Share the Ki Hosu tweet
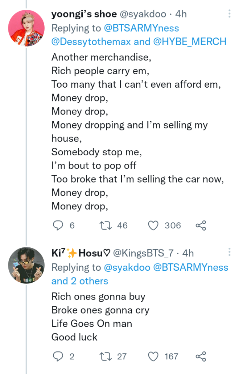This screenshot has height=374, width=243. [x=201, y=356]
